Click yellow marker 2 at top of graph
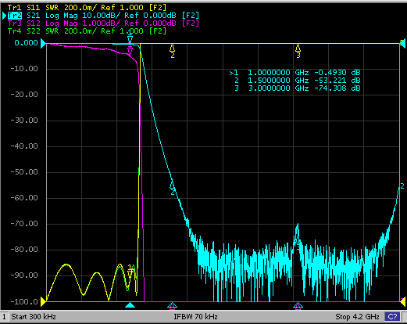Screen dimensions: 407x324 pos(172,51)
